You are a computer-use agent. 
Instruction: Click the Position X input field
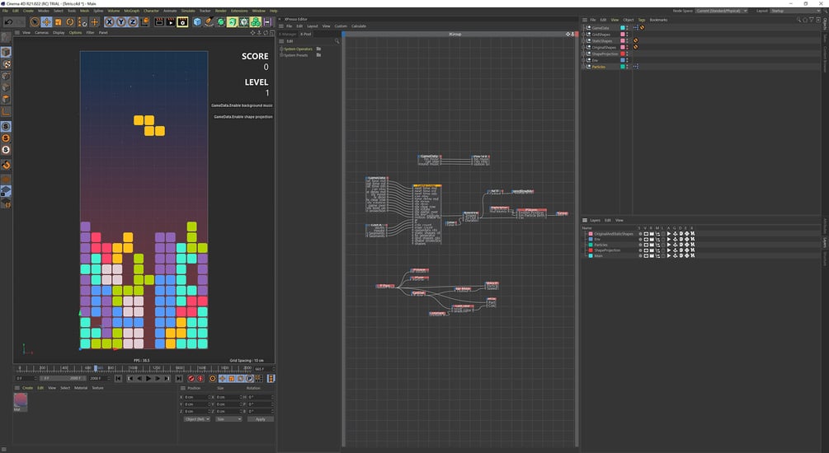195,397
